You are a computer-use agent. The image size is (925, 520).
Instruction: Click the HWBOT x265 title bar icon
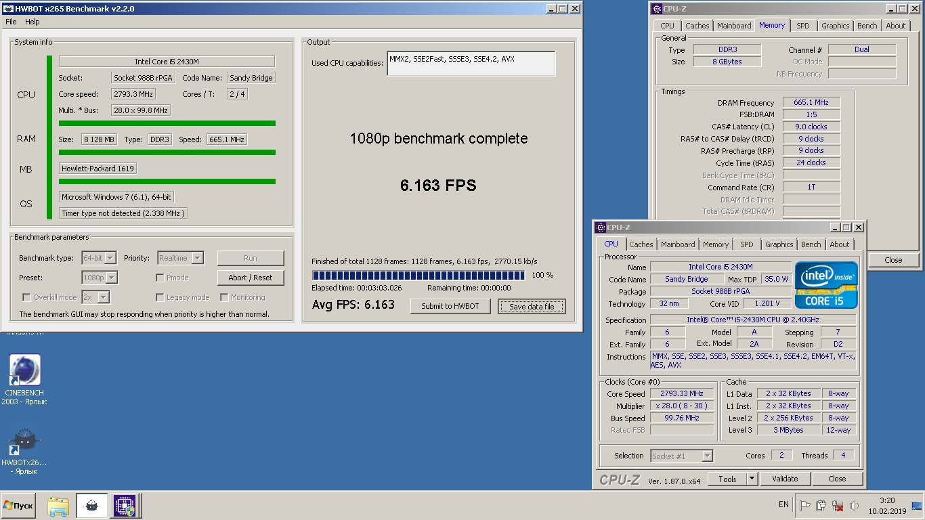[9, 9]
